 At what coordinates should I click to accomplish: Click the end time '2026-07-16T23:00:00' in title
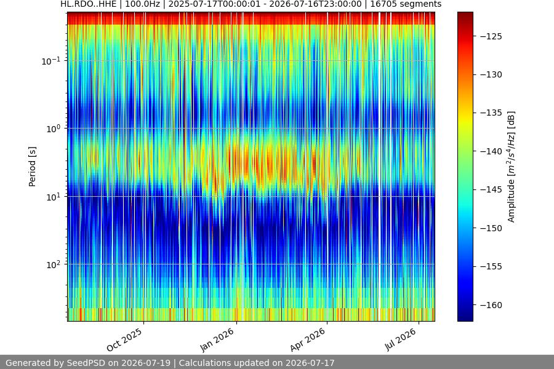pos(315,4)
